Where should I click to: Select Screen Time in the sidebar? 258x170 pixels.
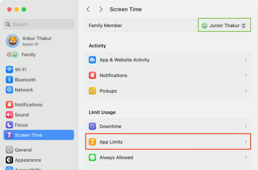(39, 135)
